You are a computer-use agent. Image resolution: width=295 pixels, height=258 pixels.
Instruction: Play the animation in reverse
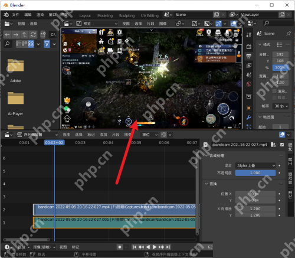148,247
